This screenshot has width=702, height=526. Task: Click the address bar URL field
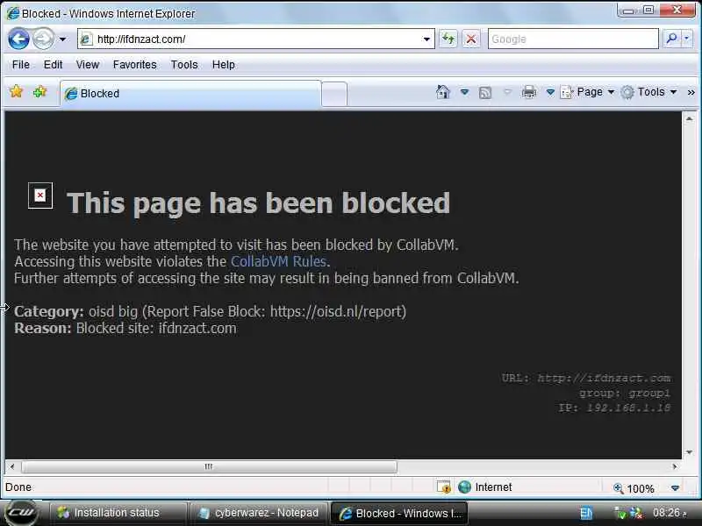[x=256, y=39]
